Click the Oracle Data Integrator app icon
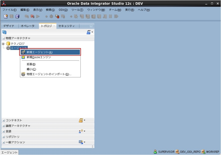 click(x=4, y=4)
